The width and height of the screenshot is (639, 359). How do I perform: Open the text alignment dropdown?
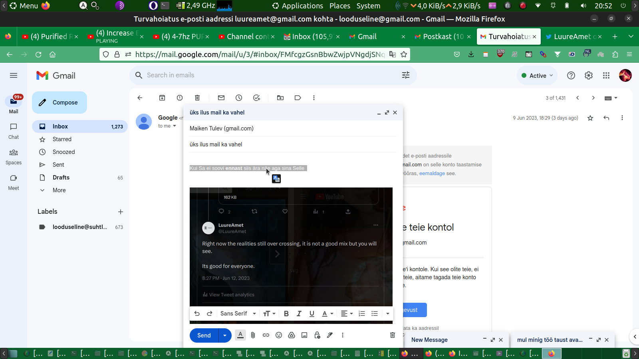tap(347, 314)
